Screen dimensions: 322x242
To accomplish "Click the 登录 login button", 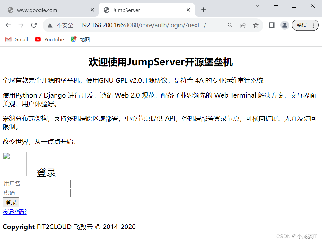I will 11,202.
